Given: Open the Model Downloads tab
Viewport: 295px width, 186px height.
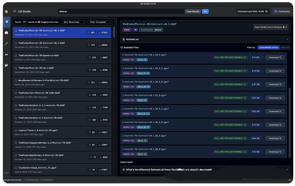Looking at the screenshot, I should coord(13,180).
